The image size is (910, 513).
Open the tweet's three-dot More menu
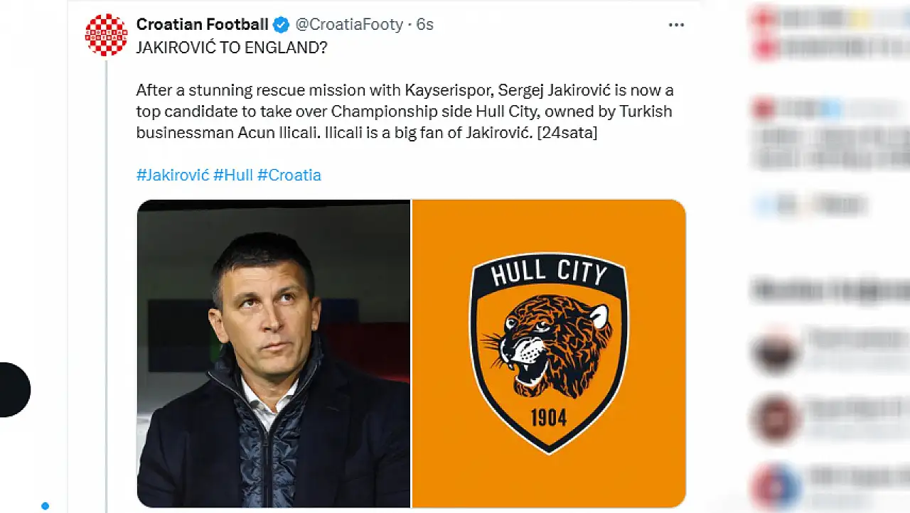pyautogui.click(x=676, y=25)
